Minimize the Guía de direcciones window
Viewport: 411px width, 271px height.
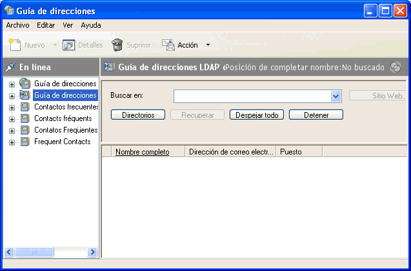pos(370,11)
